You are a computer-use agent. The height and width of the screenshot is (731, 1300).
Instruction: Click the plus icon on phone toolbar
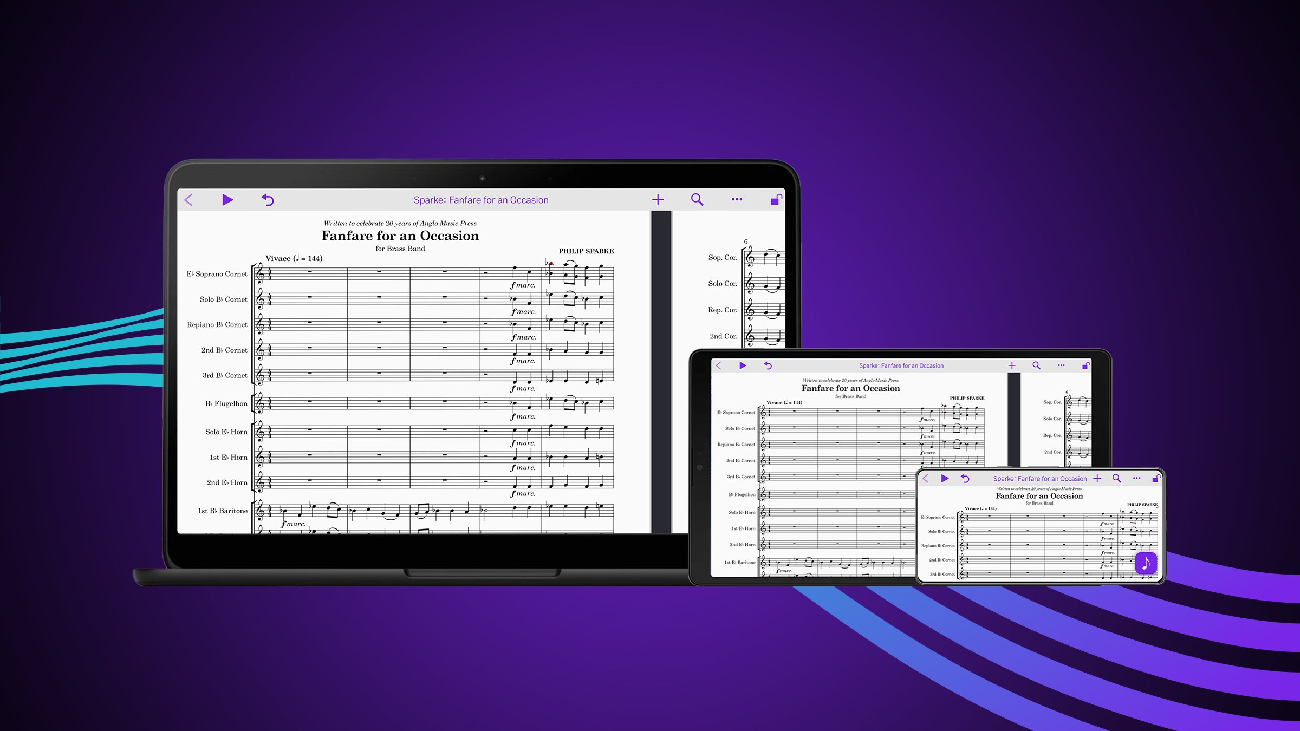pyautogui.click(x=1097, y=479)
